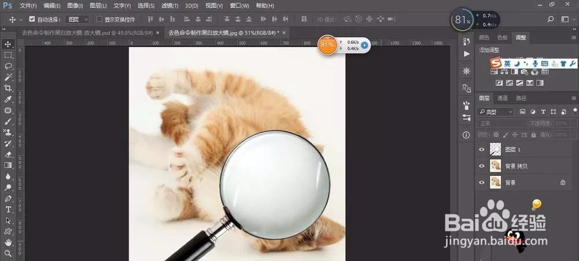Select the Horizontal Type tool
Image resolution: width=579 pixels, height=261 pixels.
pyautogui.click(x=8, y=209)
